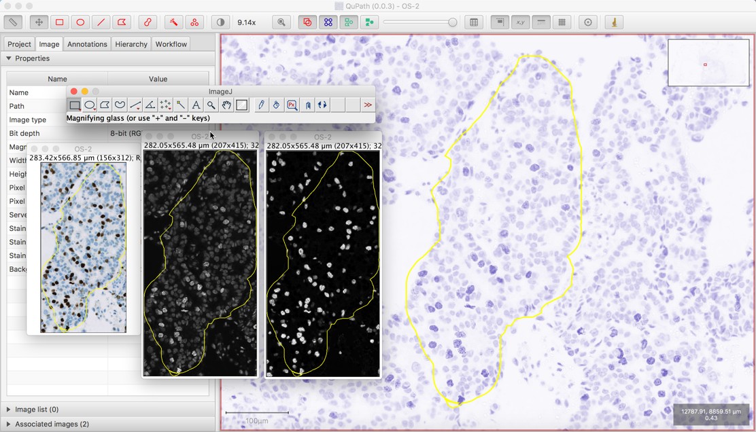This screenshot has width=756, height=432.
Task: Click the ImageJ paperclip tool icon
Action: [307, 105]
